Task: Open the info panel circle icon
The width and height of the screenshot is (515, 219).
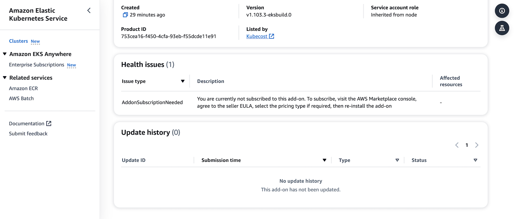Action: point(502,11)
